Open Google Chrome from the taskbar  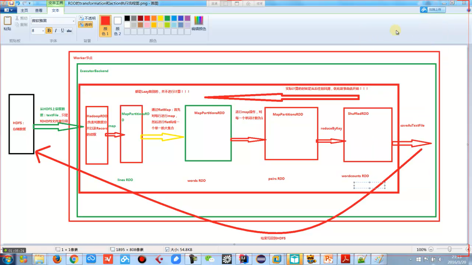point(74,259)
